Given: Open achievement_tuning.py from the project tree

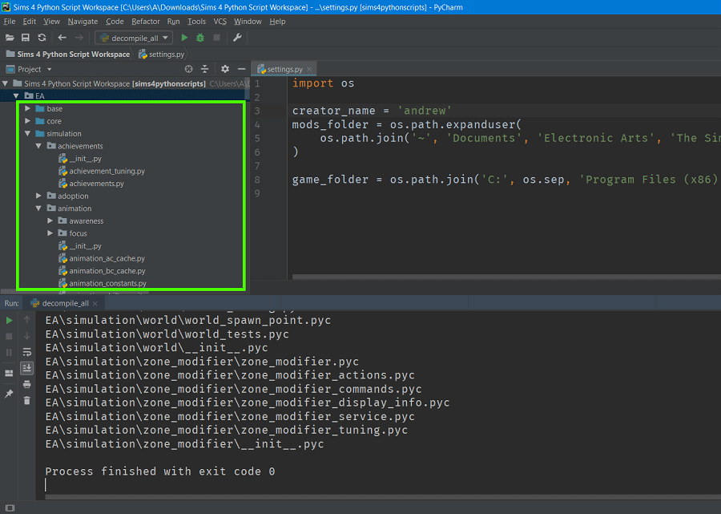Looking at the screenshot, I should pos(107,171).
